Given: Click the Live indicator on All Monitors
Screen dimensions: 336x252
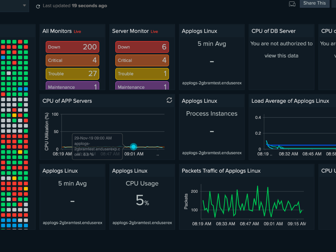Looking at the screenshot, I should [x=77, y=31].
